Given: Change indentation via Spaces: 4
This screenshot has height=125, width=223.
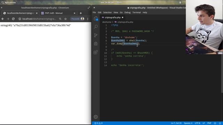Looking at the screenshot, I should pos(188,123).
